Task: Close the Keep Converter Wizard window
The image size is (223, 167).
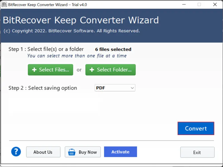Action: (215, 4)
